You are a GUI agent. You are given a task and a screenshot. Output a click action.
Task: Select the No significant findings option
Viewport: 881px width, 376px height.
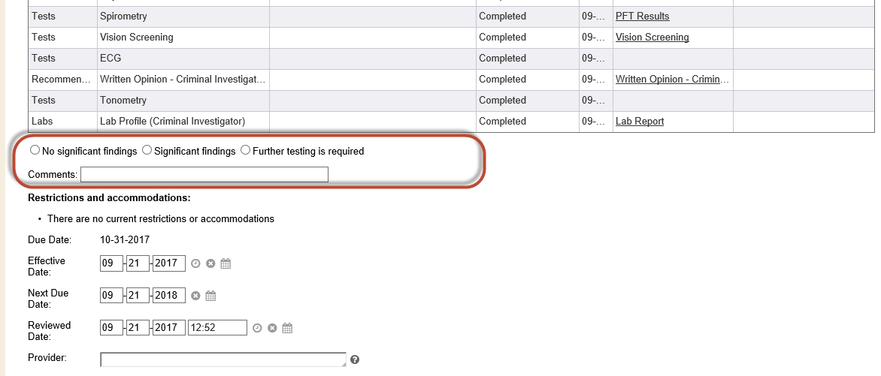35,150
